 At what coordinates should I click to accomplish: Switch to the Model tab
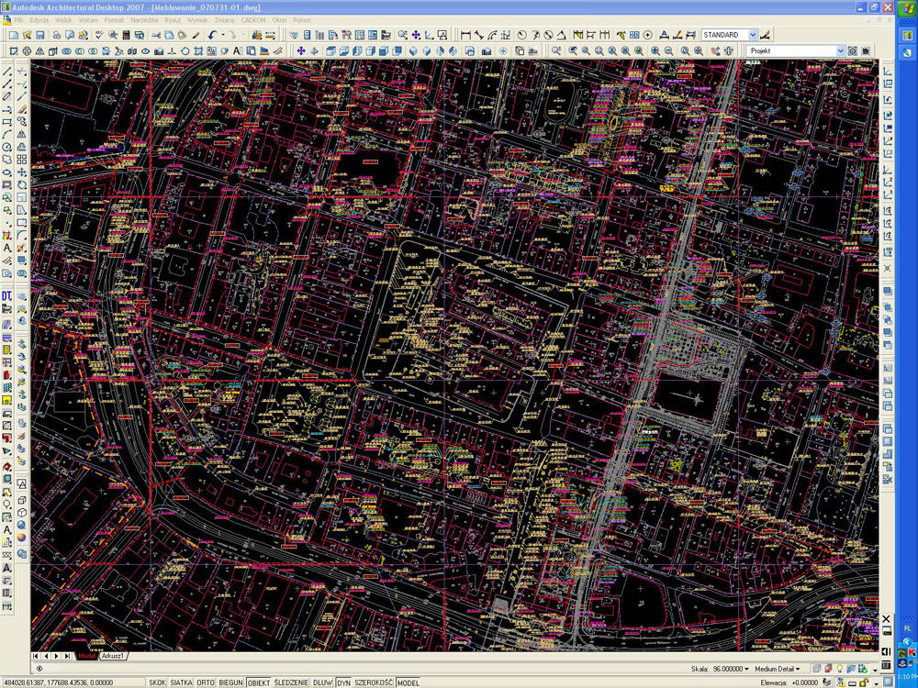click(x=86, y=656)
